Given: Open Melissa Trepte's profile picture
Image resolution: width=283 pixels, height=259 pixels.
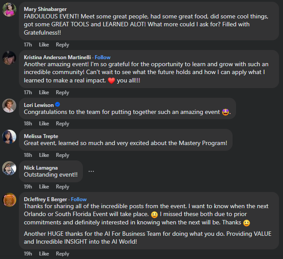Looking at the screenshot, I should (x=9, y=137).
